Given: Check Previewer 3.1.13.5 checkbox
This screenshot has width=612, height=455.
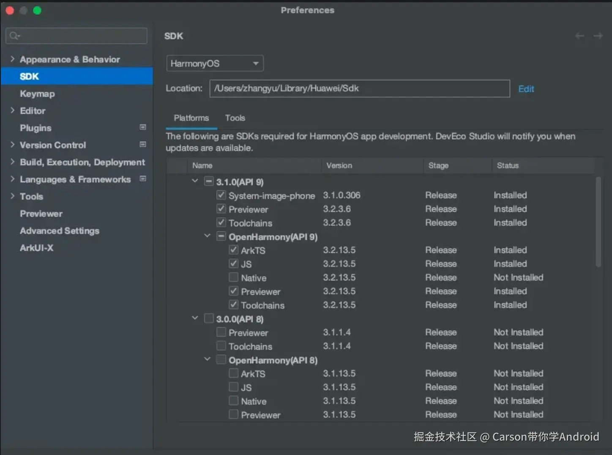Looking at the screenshot, I should pos(233,414).
